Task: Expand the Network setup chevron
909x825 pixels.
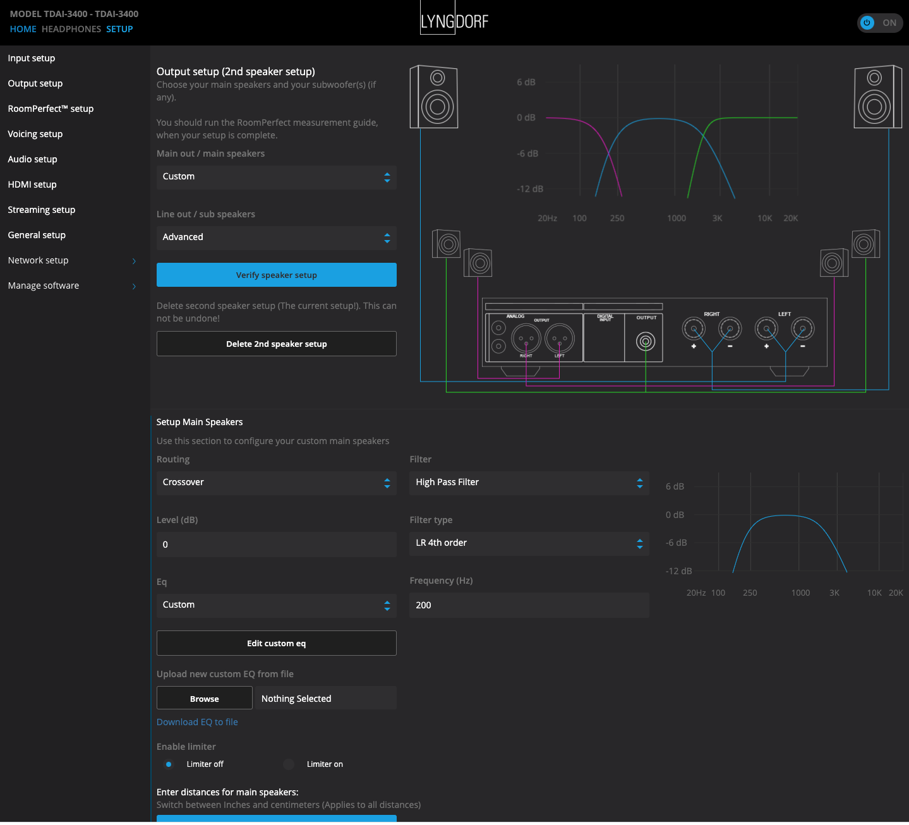Action: [x=134, y=261]
